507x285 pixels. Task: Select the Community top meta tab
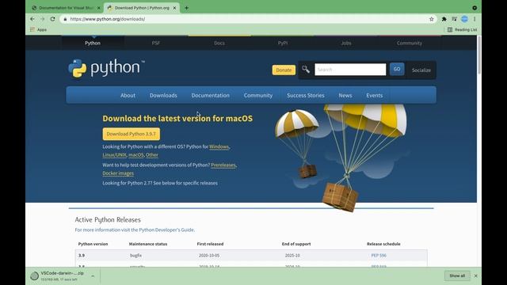[410, 43]
